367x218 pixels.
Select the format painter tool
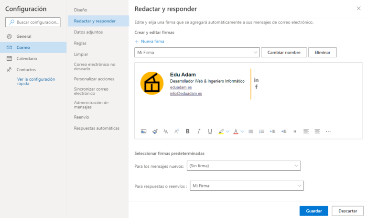click(154, 131)
